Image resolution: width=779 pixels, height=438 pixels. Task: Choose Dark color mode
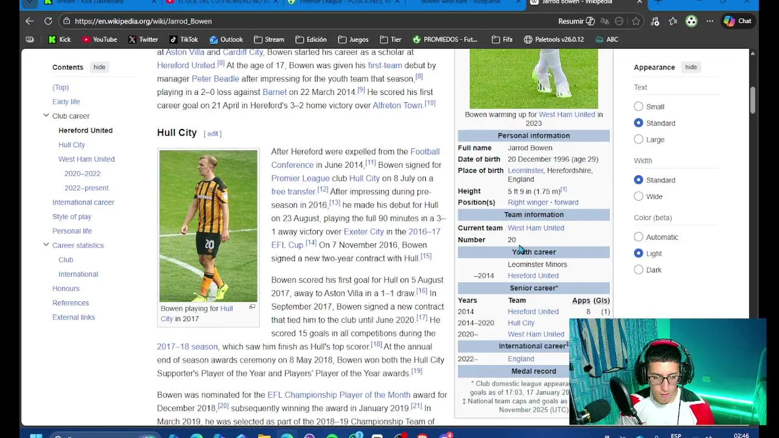pyautogui.click(x=638, y=270)
